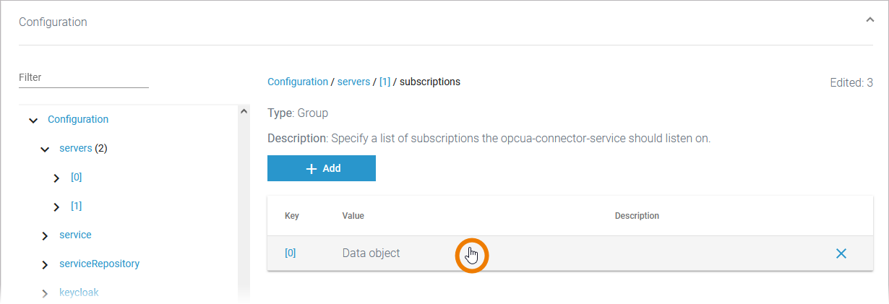Expand the serviceRepository tree node
Viewport: 889px width, 304px height.
(45, 264)
